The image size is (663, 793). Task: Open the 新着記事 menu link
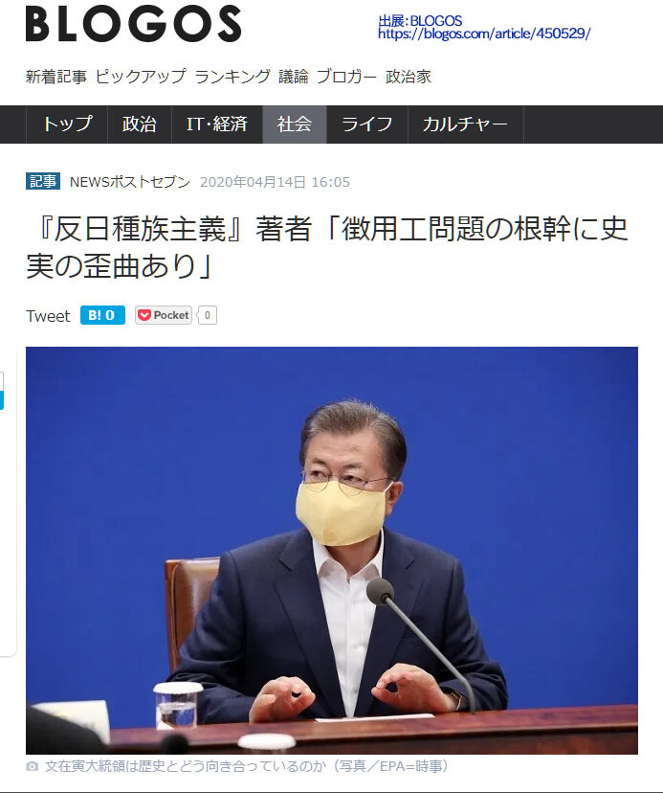pyautogui.click(x=56, y=77)
